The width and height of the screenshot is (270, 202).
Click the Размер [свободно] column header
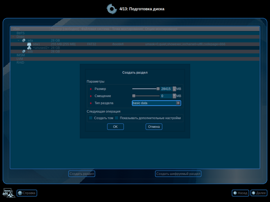point(65,29)
